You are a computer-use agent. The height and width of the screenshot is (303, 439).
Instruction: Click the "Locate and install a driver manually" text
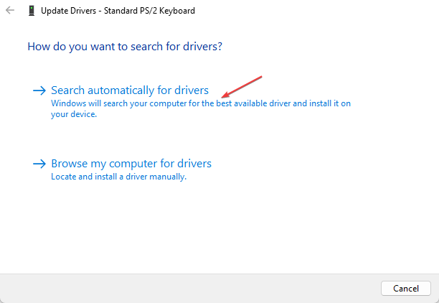pos(118,177)
